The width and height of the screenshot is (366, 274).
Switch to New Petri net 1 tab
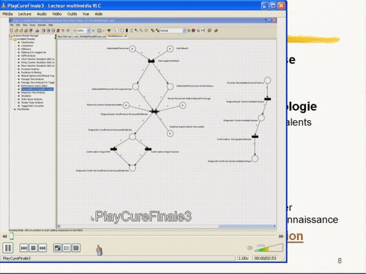[x=67, y=37]
